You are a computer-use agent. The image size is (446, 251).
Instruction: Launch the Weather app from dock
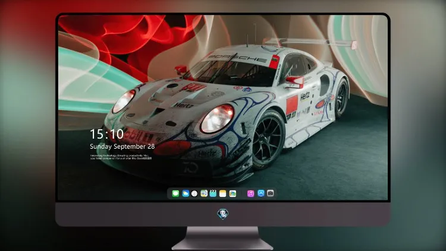click(186, 193)
